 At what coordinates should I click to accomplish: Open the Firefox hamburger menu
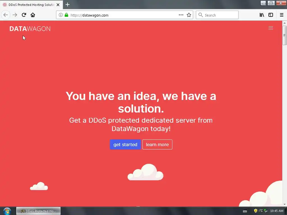[282, 15]
